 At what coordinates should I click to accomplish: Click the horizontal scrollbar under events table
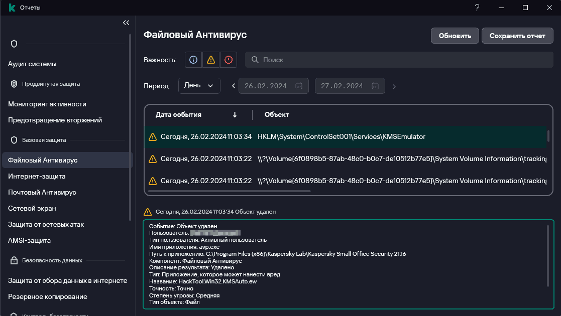point(230,191)
